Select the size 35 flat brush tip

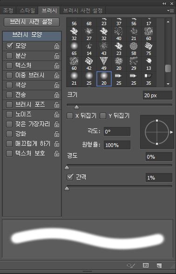tap(149, 79)
